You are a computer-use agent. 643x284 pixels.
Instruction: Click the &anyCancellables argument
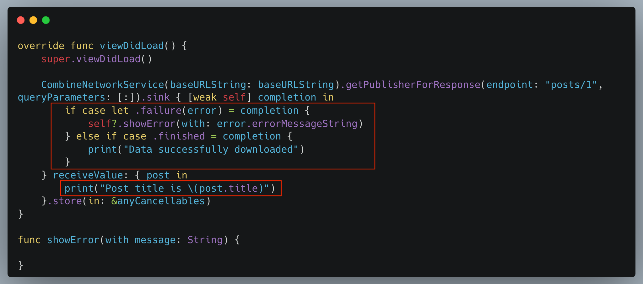158,201
